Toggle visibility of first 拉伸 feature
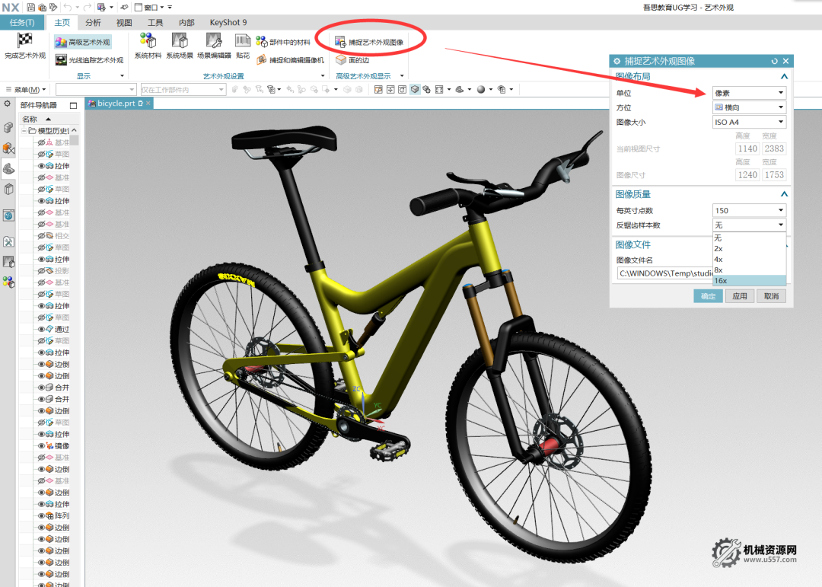 [x=42, y=166]
